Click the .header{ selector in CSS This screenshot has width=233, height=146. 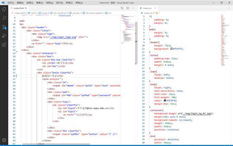(x=154, y=42)
